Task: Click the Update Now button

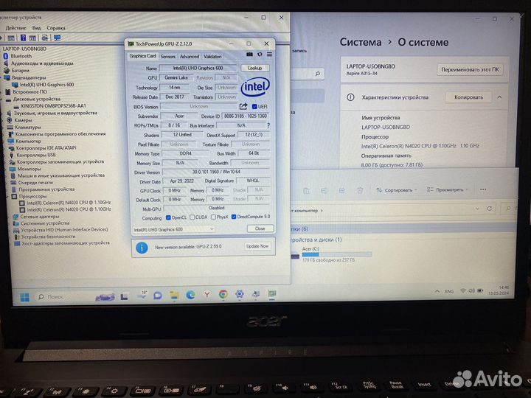Action: click(257, 246)
